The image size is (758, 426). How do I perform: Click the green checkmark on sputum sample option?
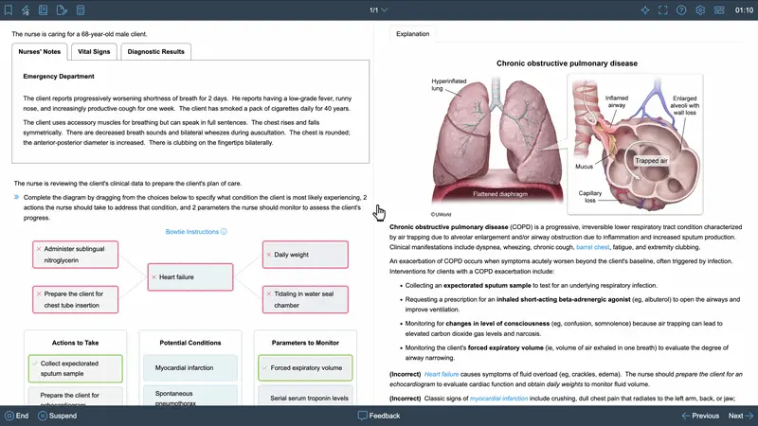click(x=35, y=364)
